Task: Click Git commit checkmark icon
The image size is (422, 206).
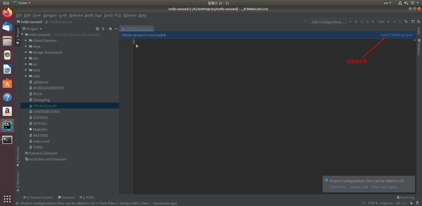Action: coord(394,22)
